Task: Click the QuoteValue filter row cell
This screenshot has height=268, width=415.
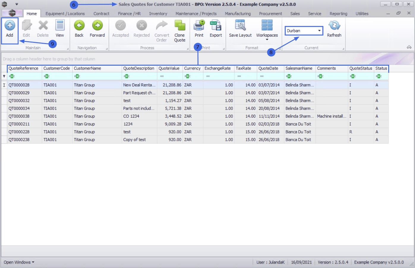Action: tap(170, 76)
